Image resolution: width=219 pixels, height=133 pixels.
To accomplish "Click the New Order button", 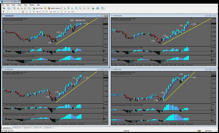I will tap(38, 8).
